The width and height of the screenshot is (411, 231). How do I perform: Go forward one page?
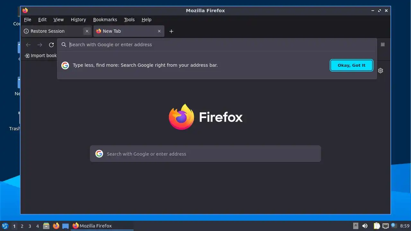pos(40,45)
